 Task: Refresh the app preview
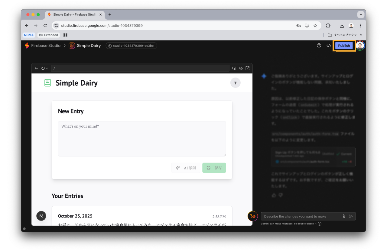[42, 68]
